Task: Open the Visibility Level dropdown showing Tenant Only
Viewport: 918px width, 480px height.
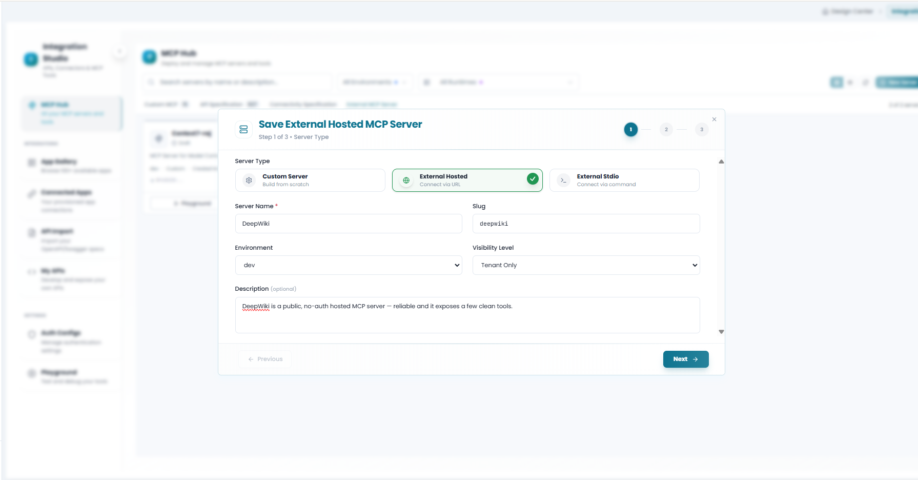Action: pos(586,265)
